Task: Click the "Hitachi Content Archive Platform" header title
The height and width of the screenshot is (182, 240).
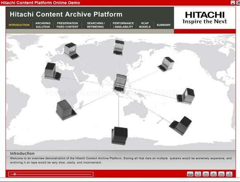Action: click(x=66, y=14)
